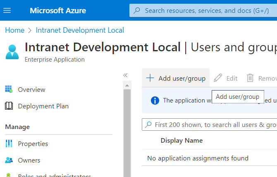Click the sidebar vertical scrollbar thumb
Viewport: 277px width, 177px height.
127,133
